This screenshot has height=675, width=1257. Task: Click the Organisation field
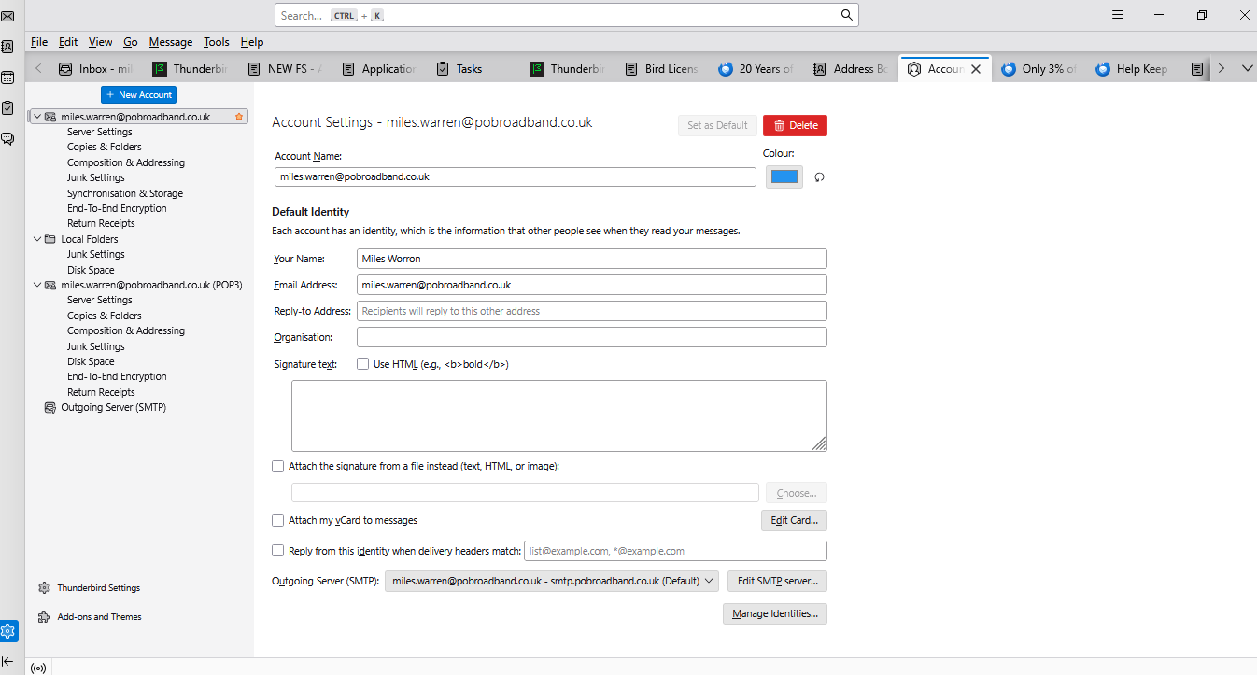[592, 337]
